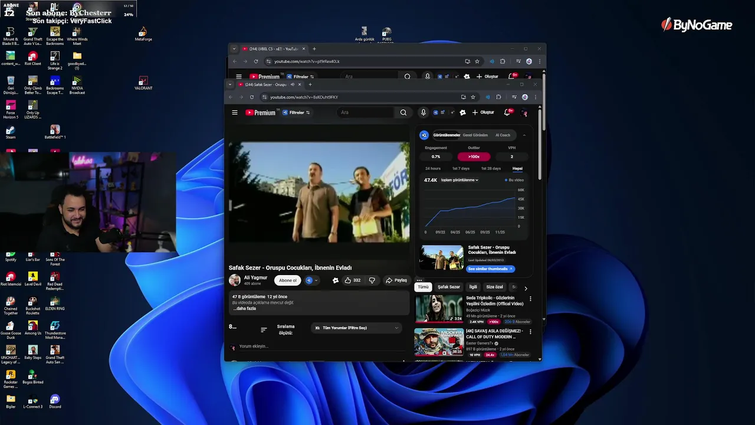Subscribe with the Abone ol button
Viewport: 755px width, 425px height.
click(288, 280)
